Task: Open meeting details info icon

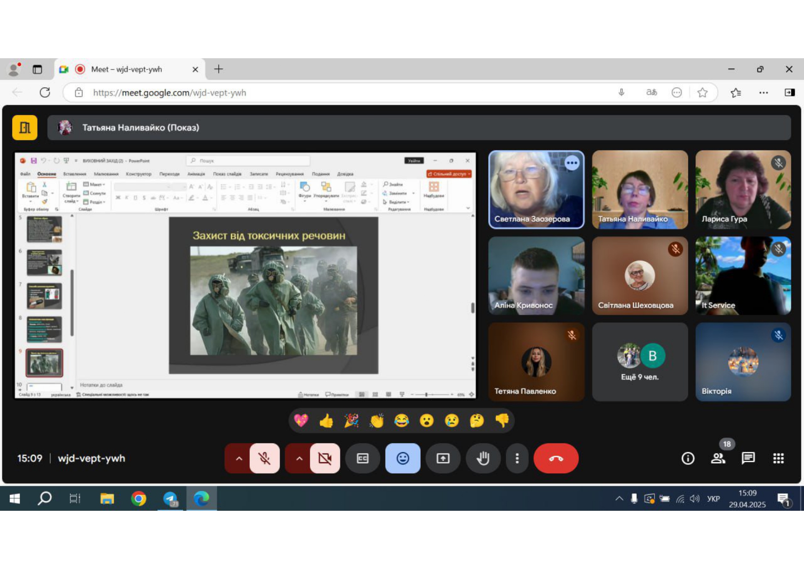Action: coord(688,458)
